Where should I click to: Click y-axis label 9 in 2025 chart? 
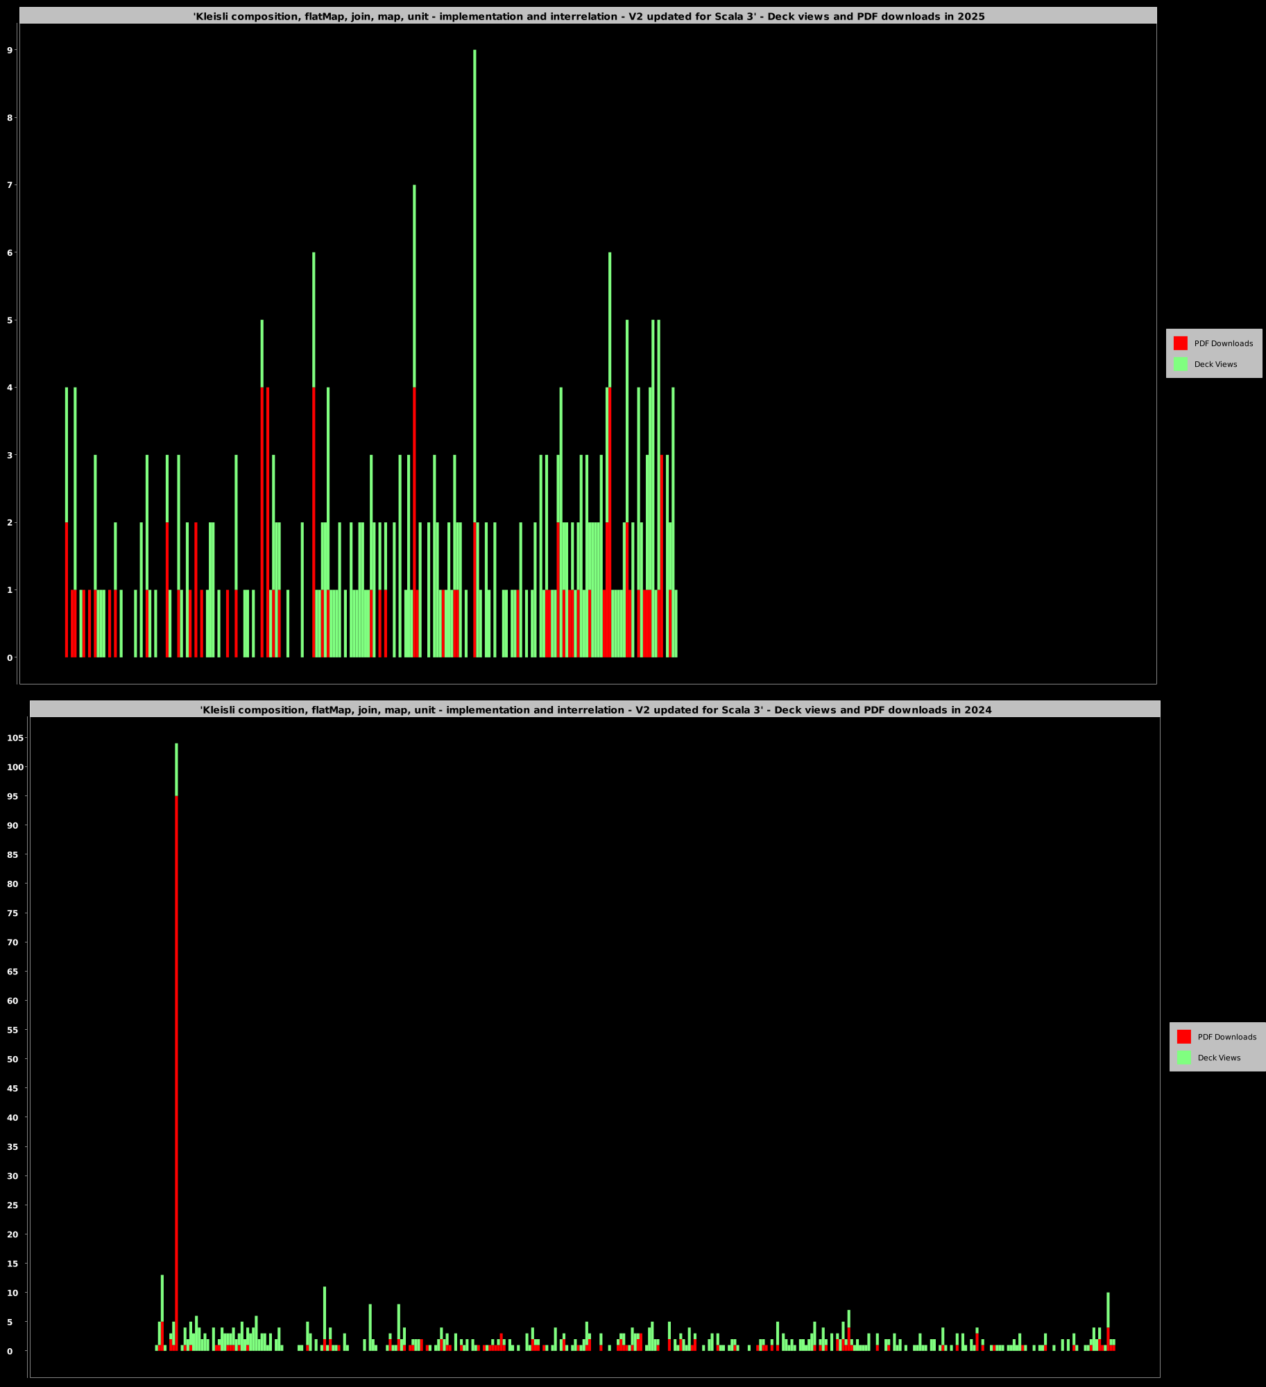pyautogui.click(x=10, y=50)
